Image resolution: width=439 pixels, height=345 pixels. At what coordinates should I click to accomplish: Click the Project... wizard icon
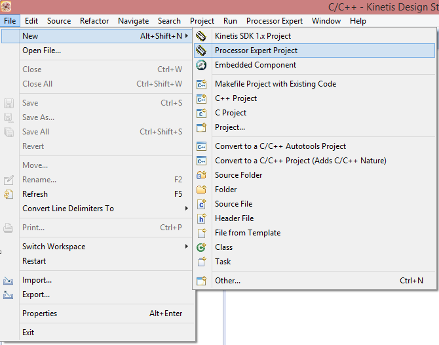coord(201,127)
